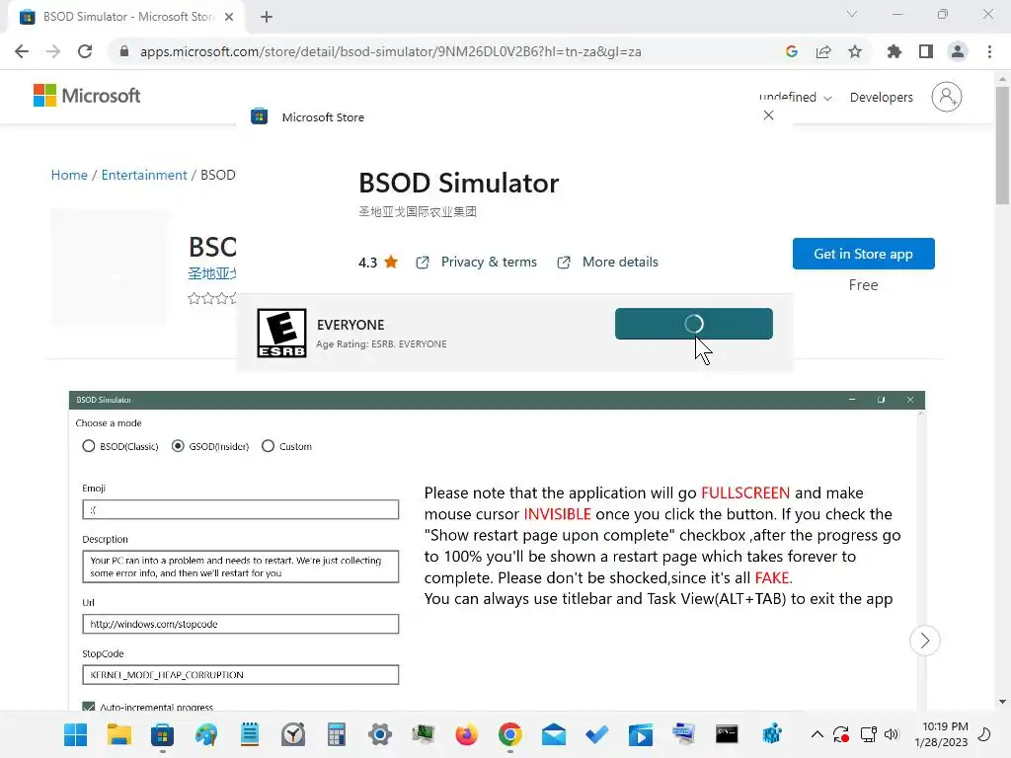Open the clock and date in taskbar
This screenshot has width=1011, height=758.
click(x=941, y=734)
